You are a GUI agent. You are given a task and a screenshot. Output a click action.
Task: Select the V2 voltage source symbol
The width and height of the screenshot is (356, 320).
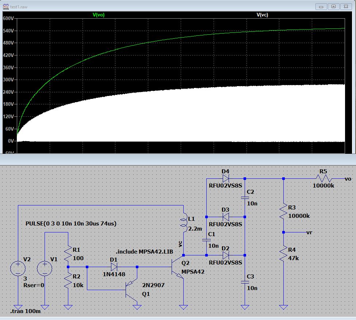18,268
